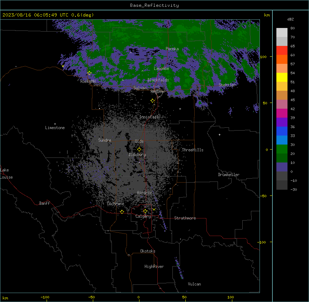Pick the yellow 51-54 dBZ legend swatch
Viewport: 309px width, 302px height.
tap(282, 77)
